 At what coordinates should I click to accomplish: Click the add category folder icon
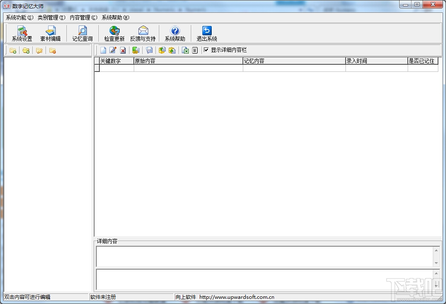click(x=13, y=51)
